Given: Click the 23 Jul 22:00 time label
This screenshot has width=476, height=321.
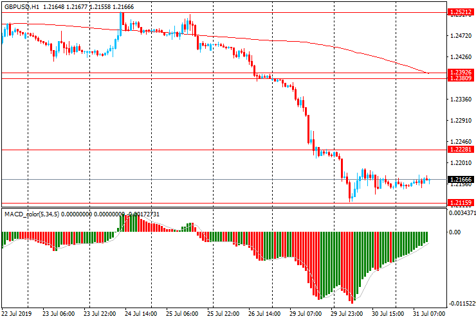Looking at the screenshot, I should click(x=100, y=313).
